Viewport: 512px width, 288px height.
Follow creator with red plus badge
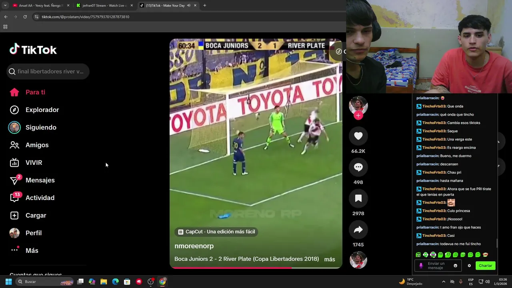(358, 116)
